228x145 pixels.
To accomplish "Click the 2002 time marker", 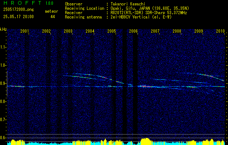I will pos(46,31).
